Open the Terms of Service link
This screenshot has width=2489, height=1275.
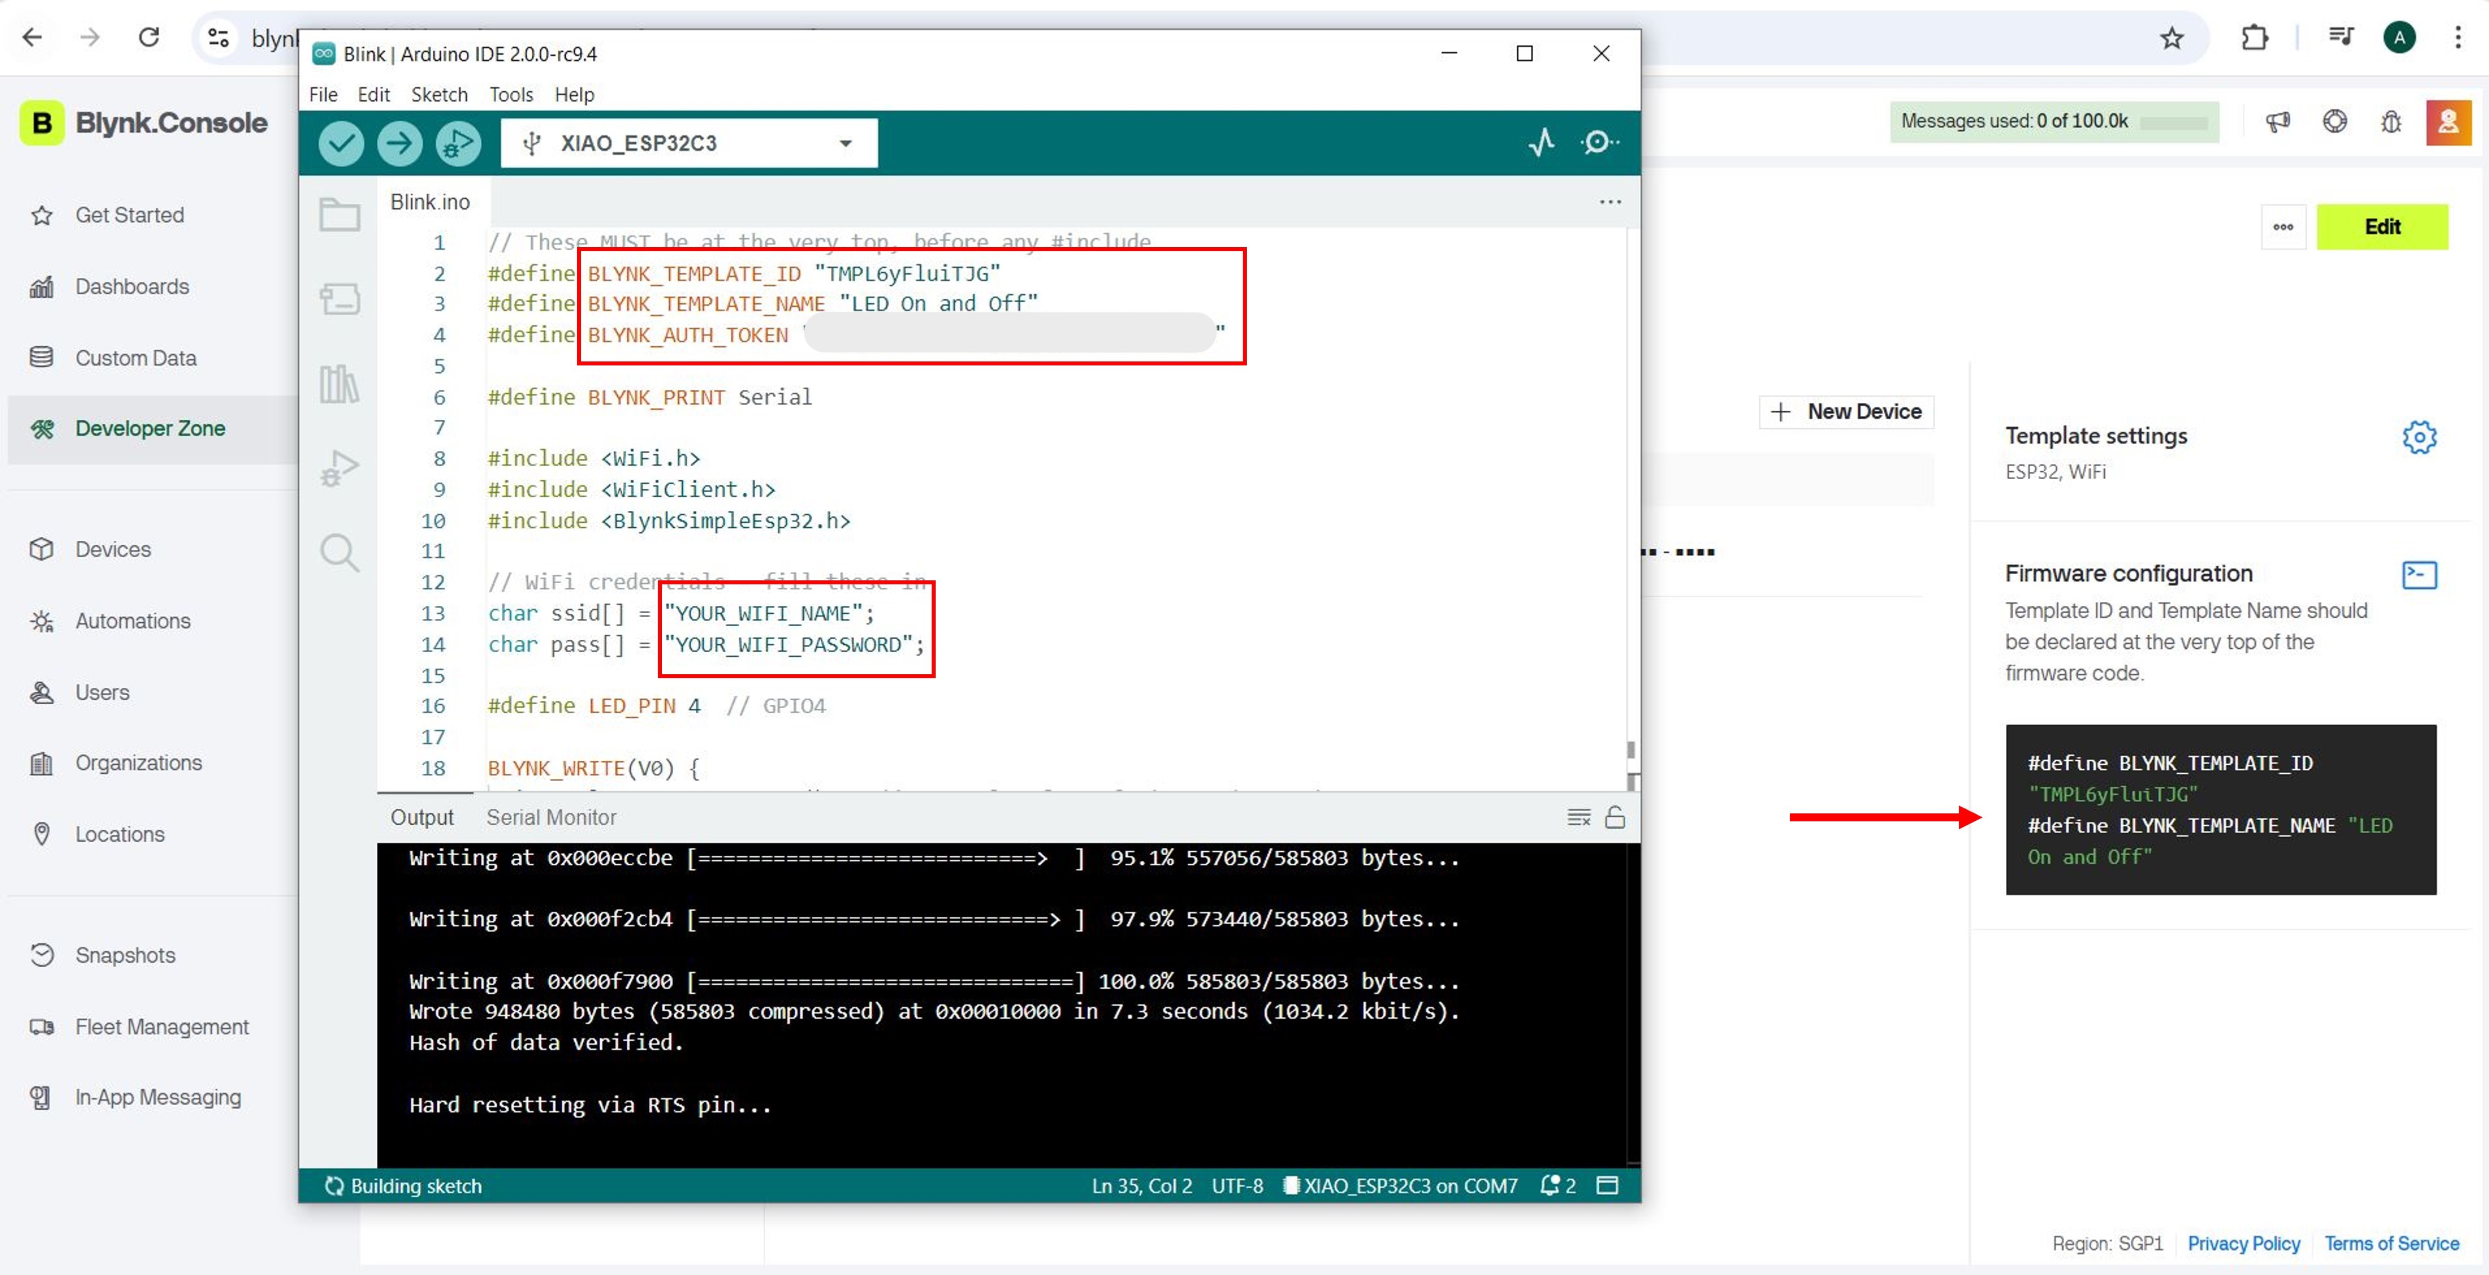click(x=2391, y=1243)
